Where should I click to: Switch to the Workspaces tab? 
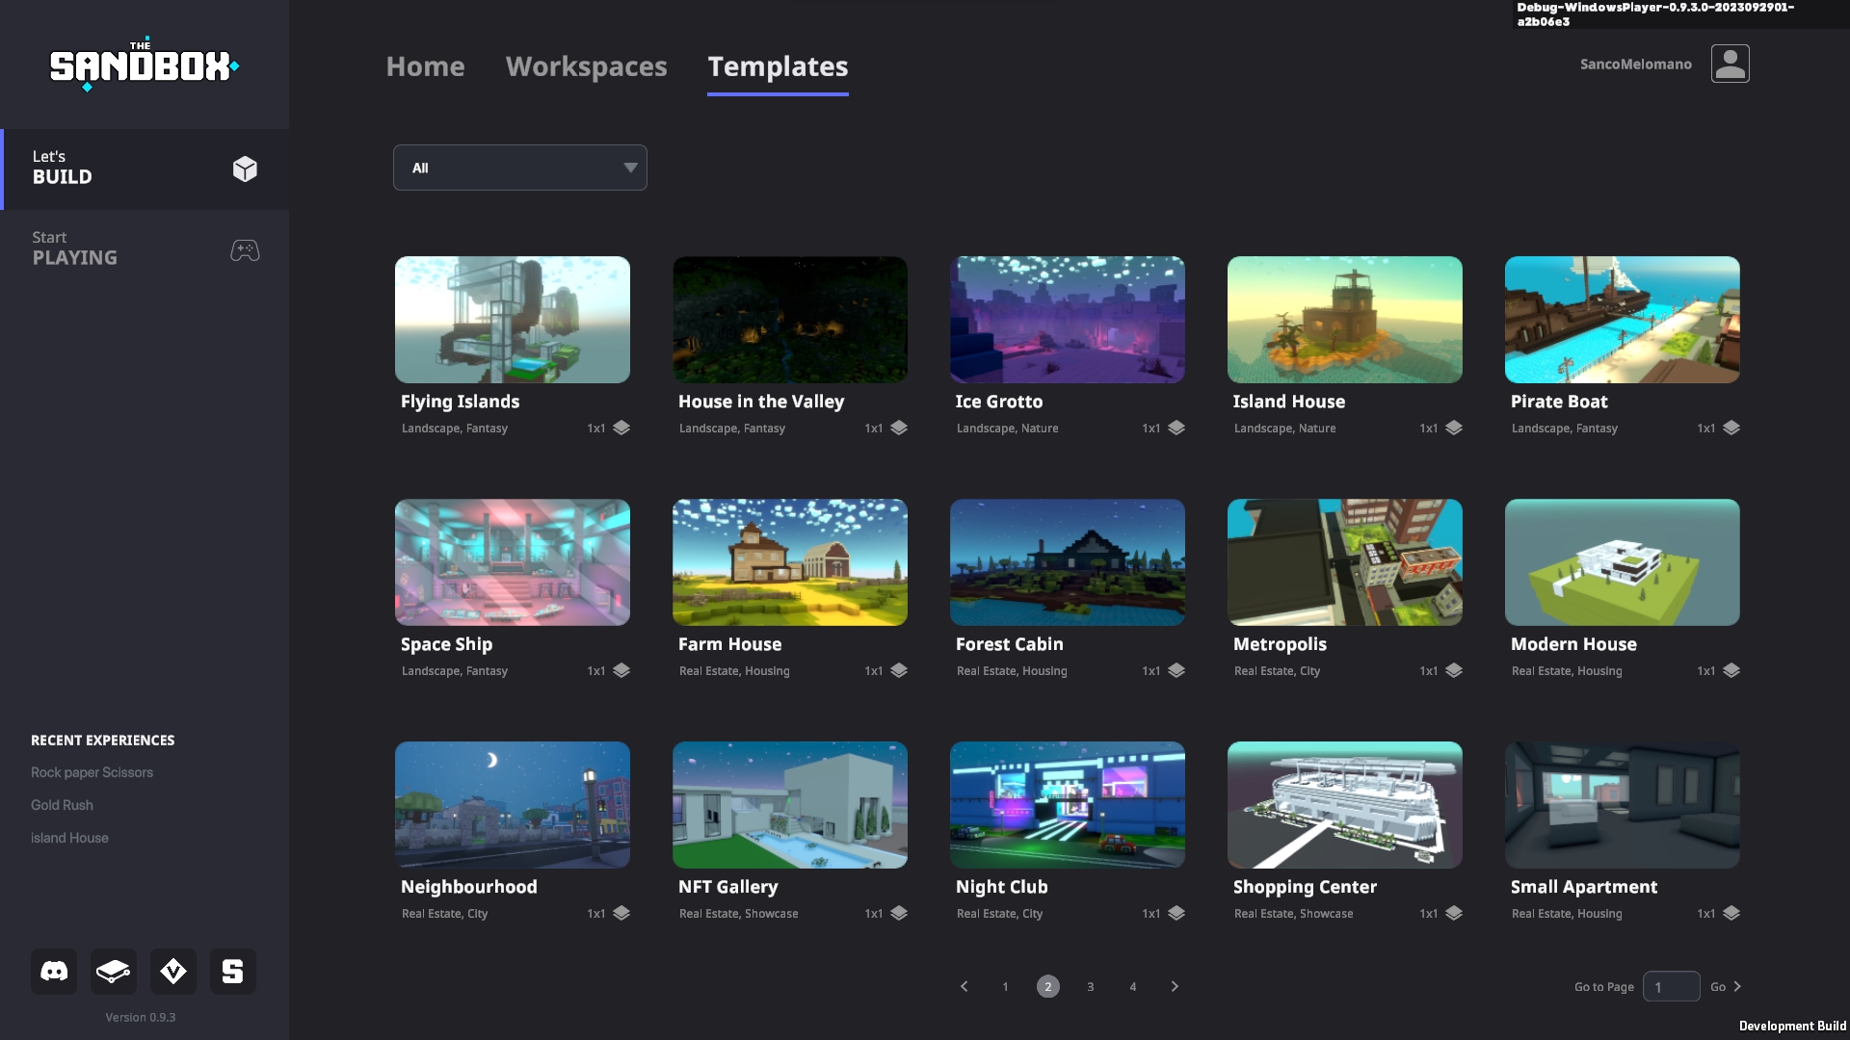586,66
